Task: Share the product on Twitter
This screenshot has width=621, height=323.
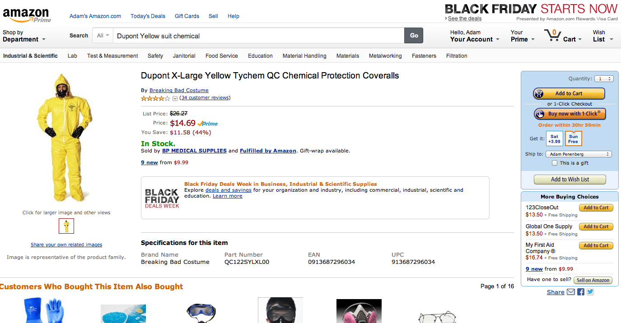Action: pos(590,292)
